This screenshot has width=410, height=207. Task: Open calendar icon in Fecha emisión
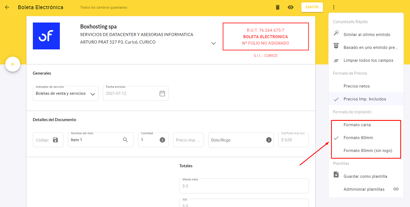click(162, 93)
